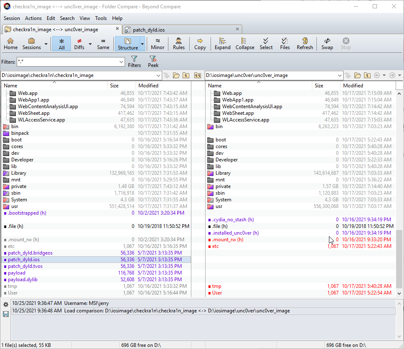Click the Filters text input field
Viewport: 404px width, 349px height.
(x=68, y=62)
